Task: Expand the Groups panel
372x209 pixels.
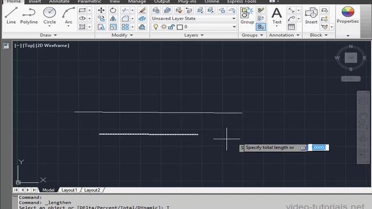Action: 252,35
